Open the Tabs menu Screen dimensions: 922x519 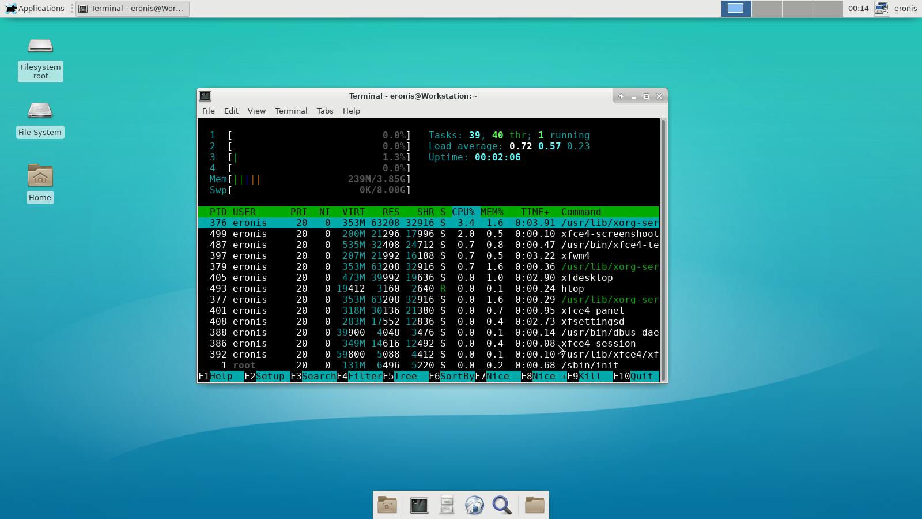325,111
